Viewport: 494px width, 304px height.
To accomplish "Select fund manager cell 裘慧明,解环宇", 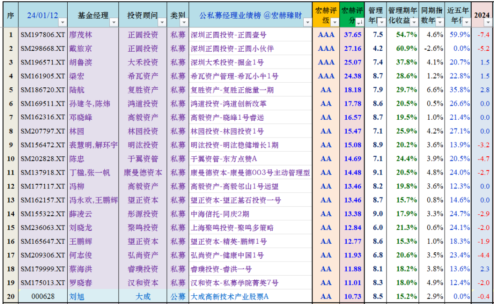I will [93, 145].
